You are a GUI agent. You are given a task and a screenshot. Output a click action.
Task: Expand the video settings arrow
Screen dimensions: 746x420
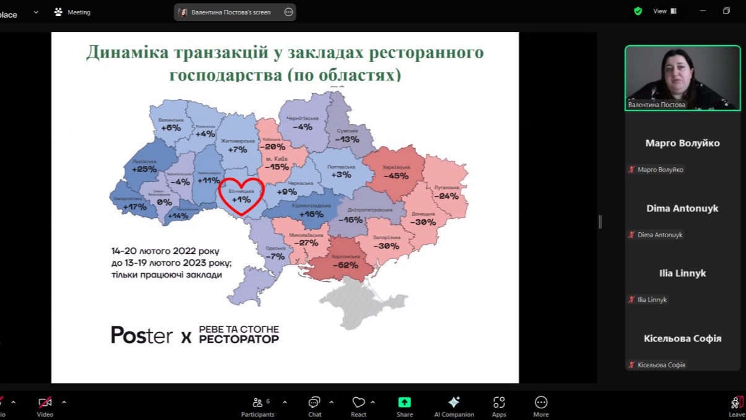tap(64, 402)
